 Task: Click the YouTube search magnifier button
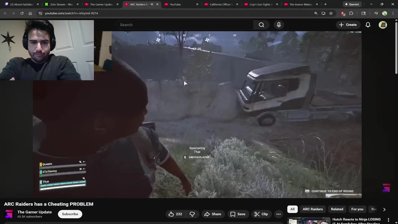coord(261,25)
